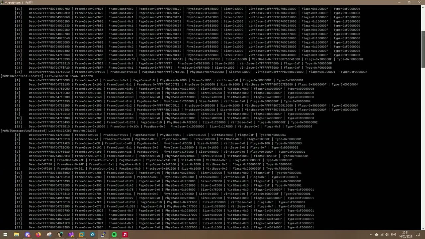Click the scrollbar down arrow
Viewport: 425px width, 239px height.
click(423, 229)
